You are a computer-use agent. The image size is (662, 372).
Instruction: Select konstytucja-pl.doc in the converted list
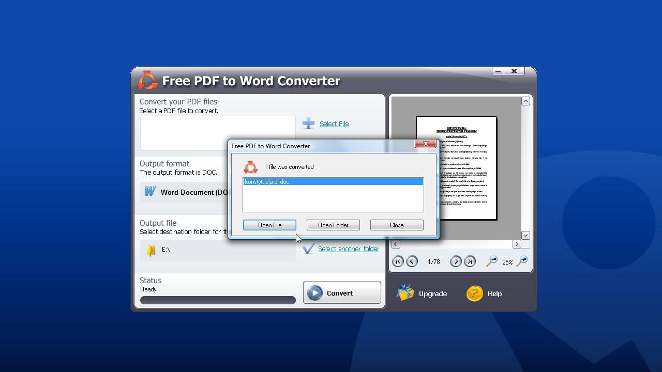click(333, 182)
